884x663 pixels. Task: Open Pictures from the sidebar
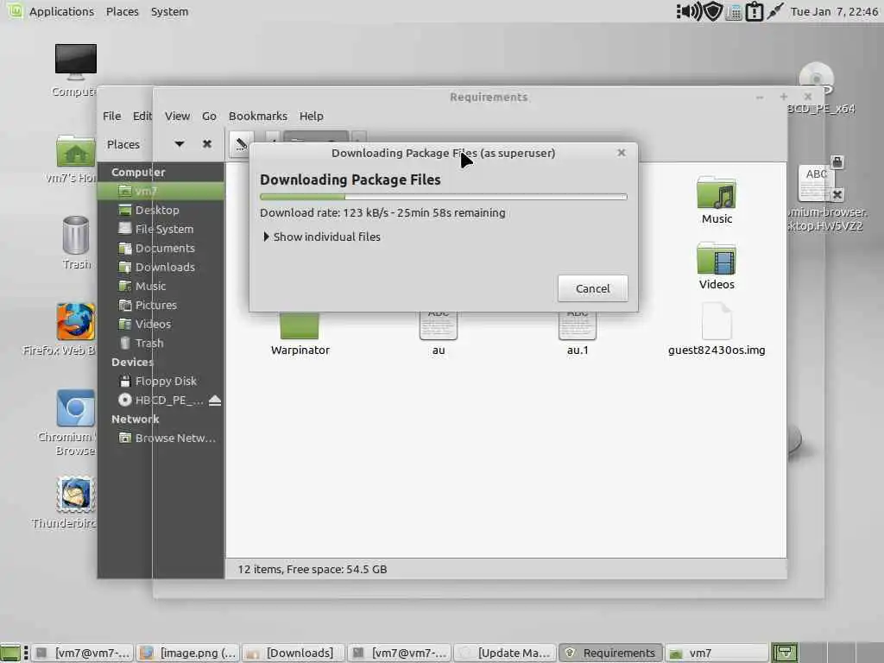161,305
